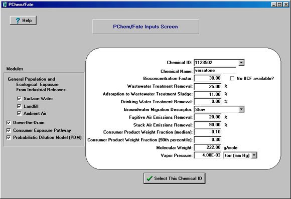The height and width of the screenshot is (199, 291).
Task: Click the PChem/Fate Inputs Screen heading
Action: [x=145, y=27]
